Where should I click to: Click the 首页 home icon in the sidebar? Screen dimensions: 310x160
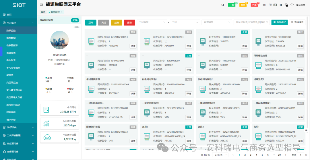[x=4, y=15]
